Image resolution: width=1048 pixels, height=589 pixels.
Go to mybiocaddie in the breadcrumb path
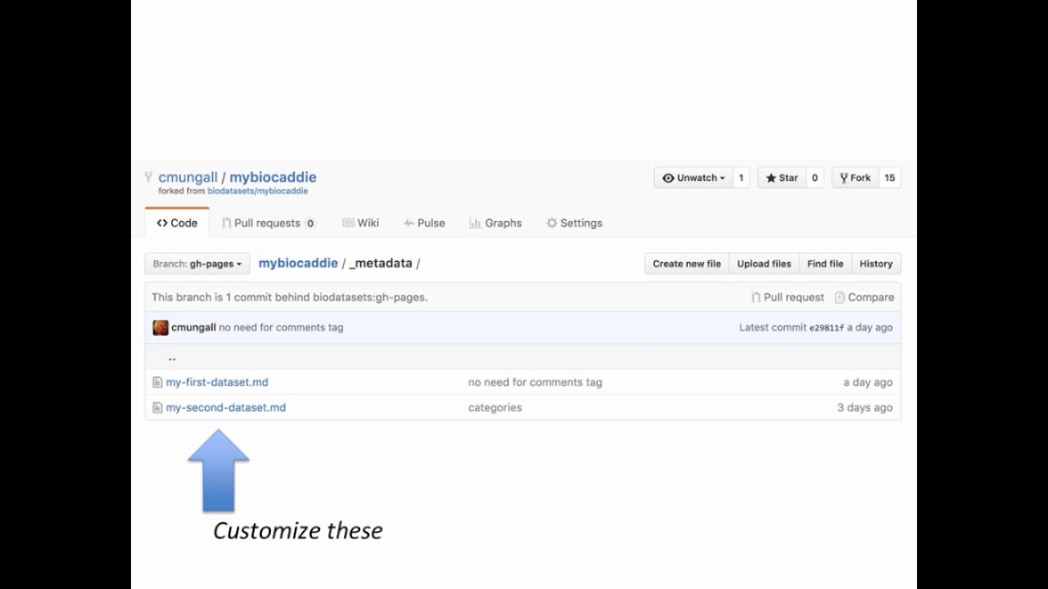(x=298, y=263)
